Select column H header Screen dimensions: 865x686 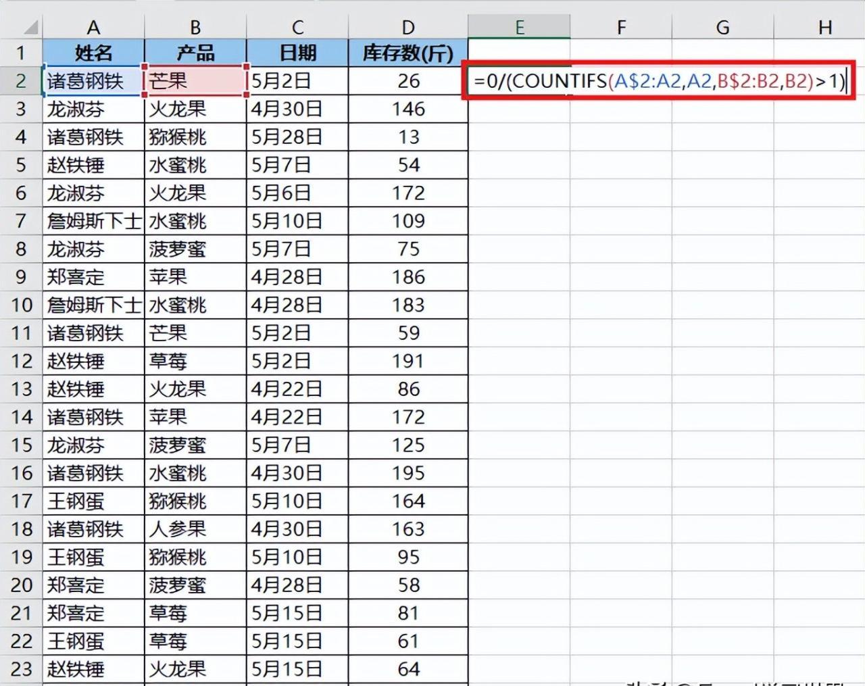pos(820,27)
